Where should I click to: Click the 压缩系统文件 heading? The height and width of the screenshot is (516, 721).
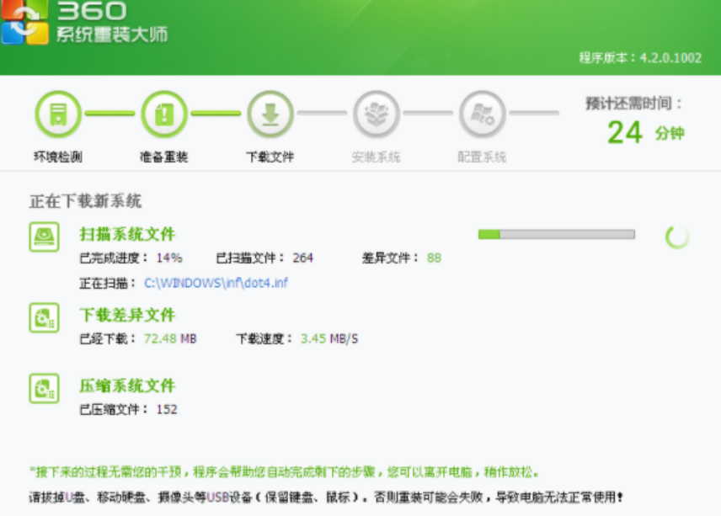point(127,386)
